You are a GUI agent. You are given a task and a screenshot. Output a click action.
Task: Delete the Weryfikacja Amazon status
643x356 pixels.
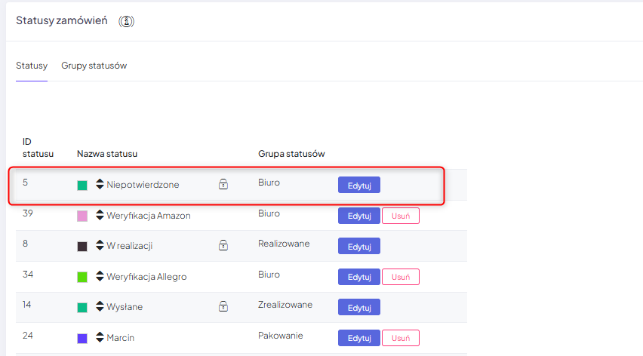click(400, 216)
